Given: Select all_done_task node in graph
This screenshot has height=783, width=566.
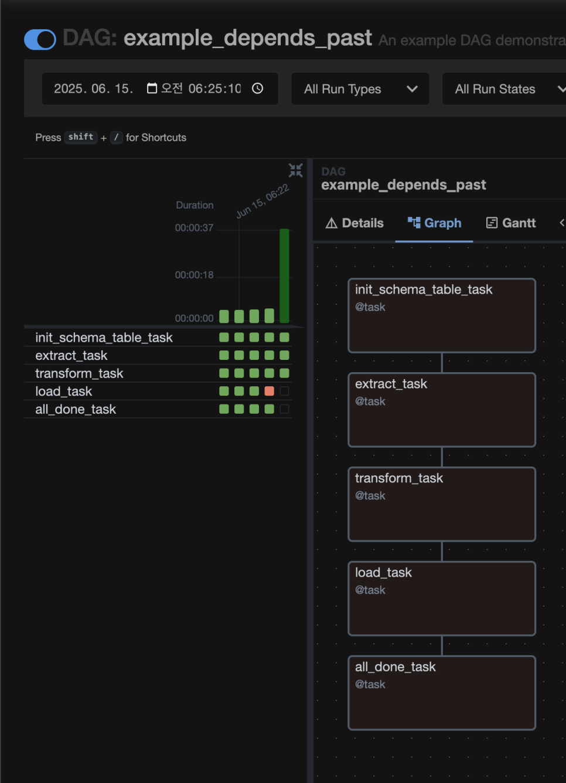Looking at the screenshot, I should pos(442,693).
